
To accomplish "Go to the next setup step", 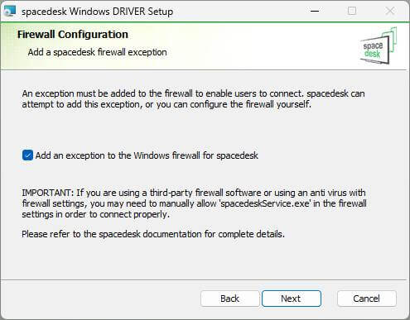I will [x=292, y=299].
